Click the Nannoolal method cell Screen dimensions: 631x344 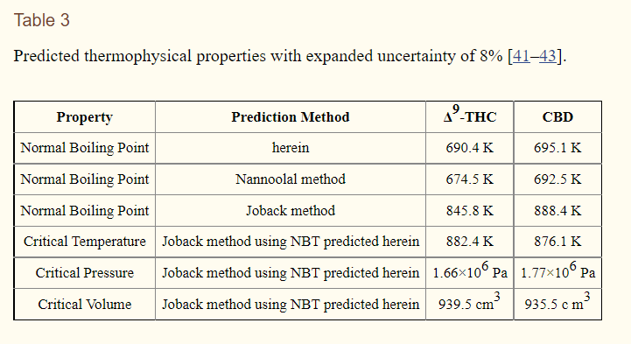[291, 179]
